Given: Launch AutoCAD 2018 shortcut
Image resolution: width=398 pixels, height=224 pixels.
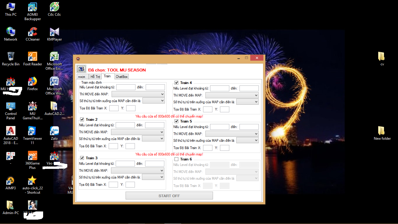Looking at the screenshot, I should point(11,136).
